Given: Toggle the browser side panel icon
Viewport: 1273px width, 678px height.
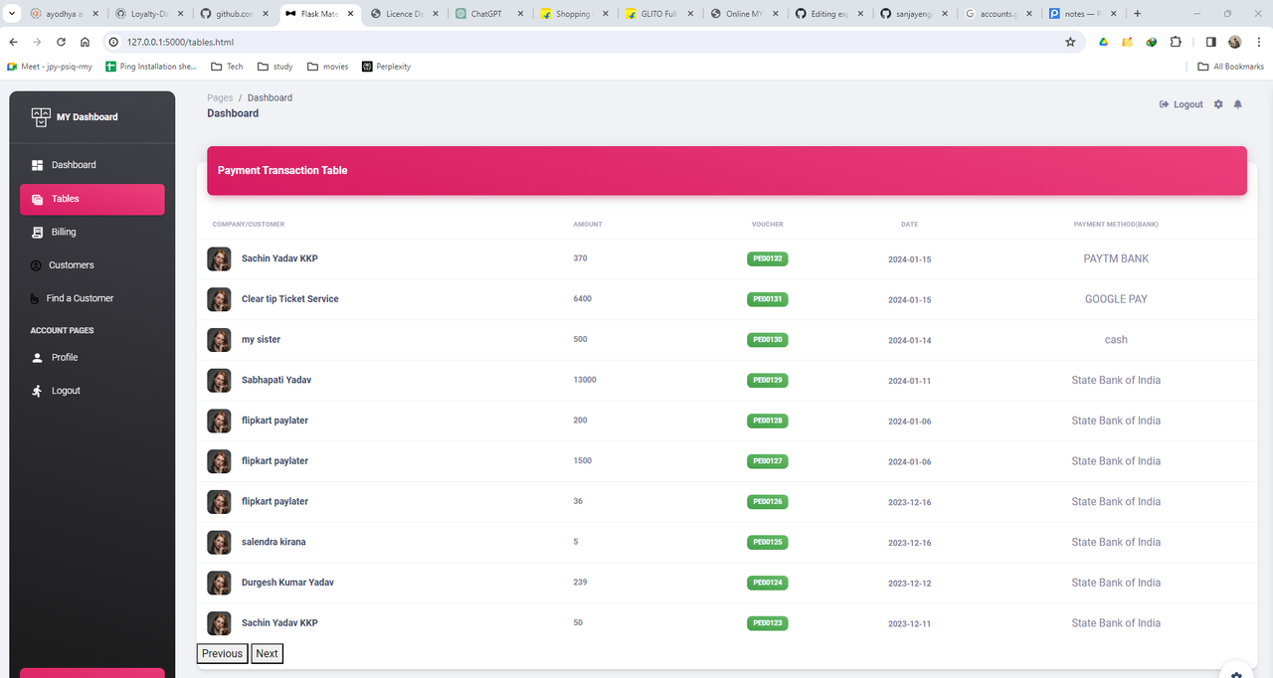Looking at the screenshot, I should [x=1210, y=42].
